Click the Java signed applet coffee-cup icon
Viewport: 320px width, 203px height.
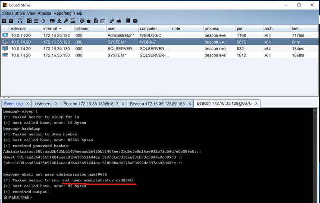(x=89, y=21)
